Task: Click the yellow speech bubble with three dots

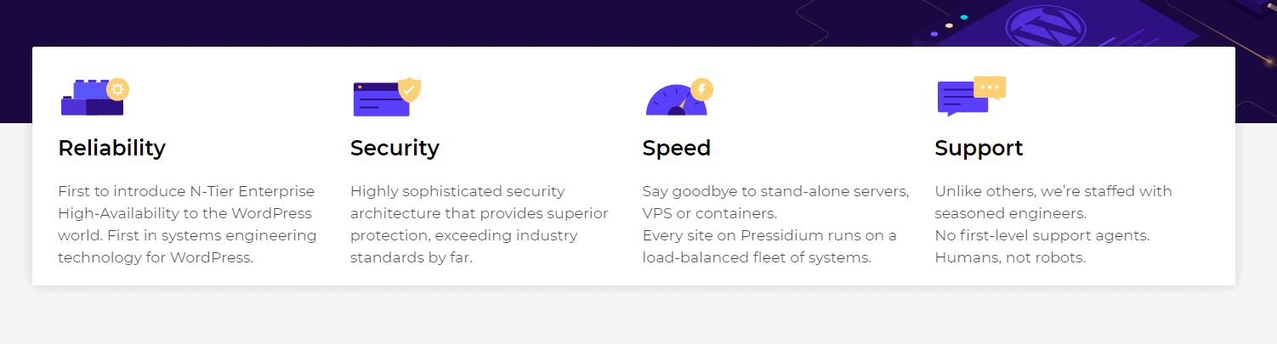Action: coord(990,87)
